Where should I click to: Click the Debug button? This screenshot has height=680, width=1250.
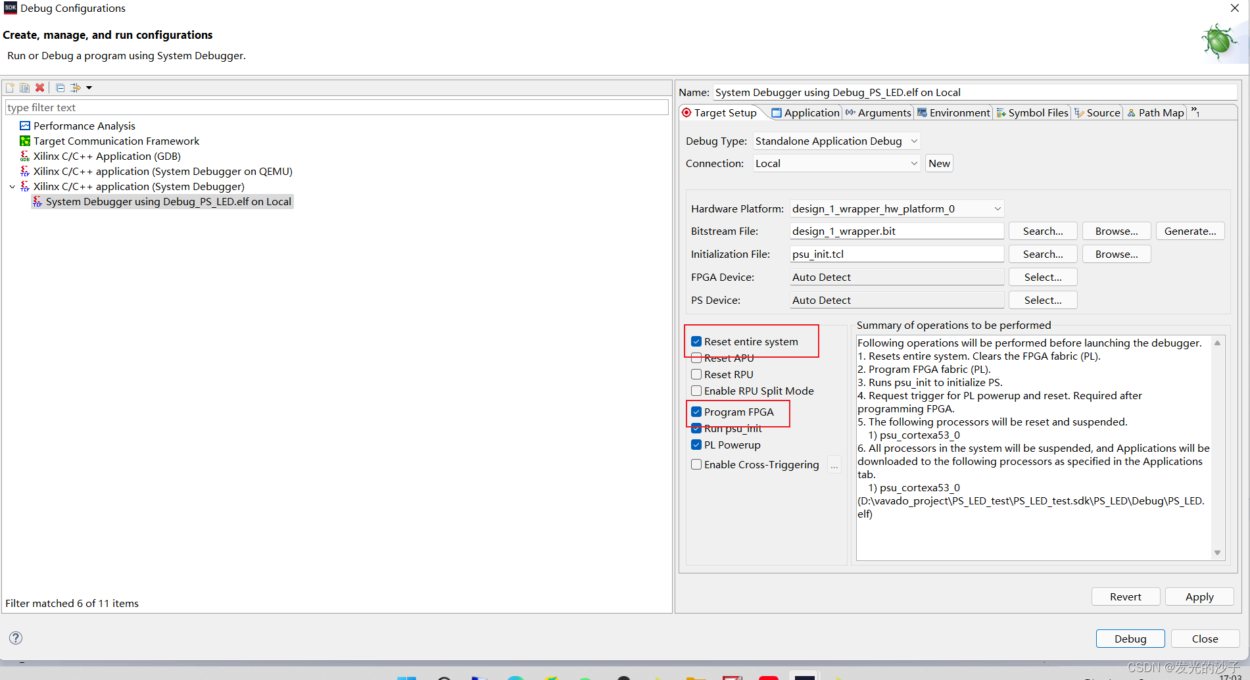coord(1130,639)
